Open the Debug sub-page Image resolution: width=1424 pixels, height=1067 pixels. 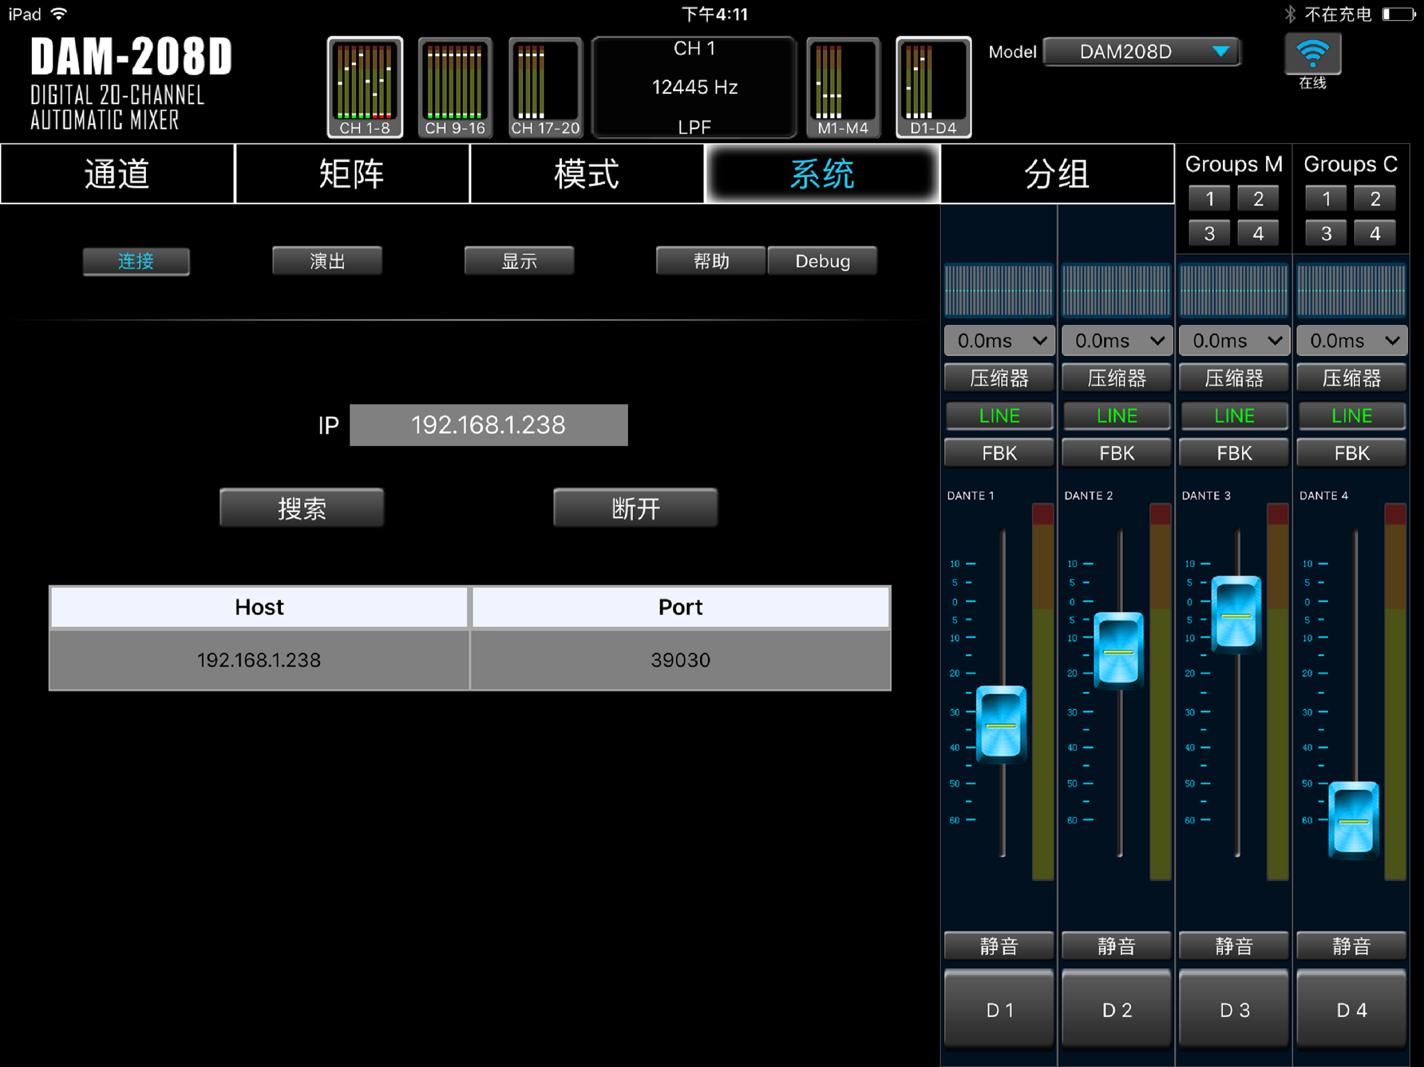point(822,260)
